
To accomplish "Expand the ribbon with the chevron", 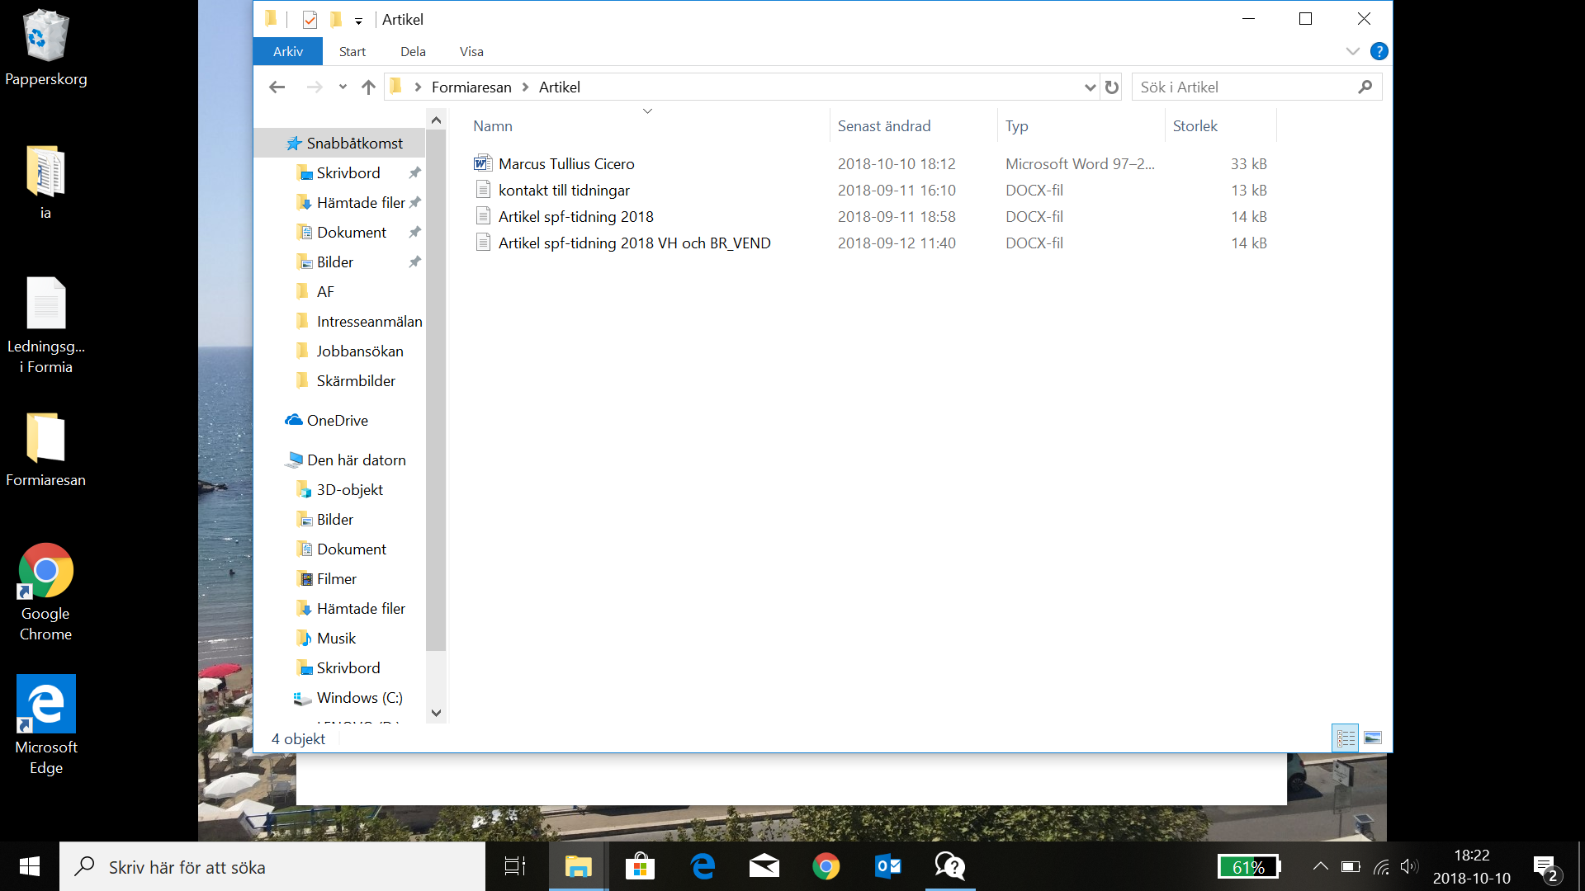I will (x=1352, y=51).
